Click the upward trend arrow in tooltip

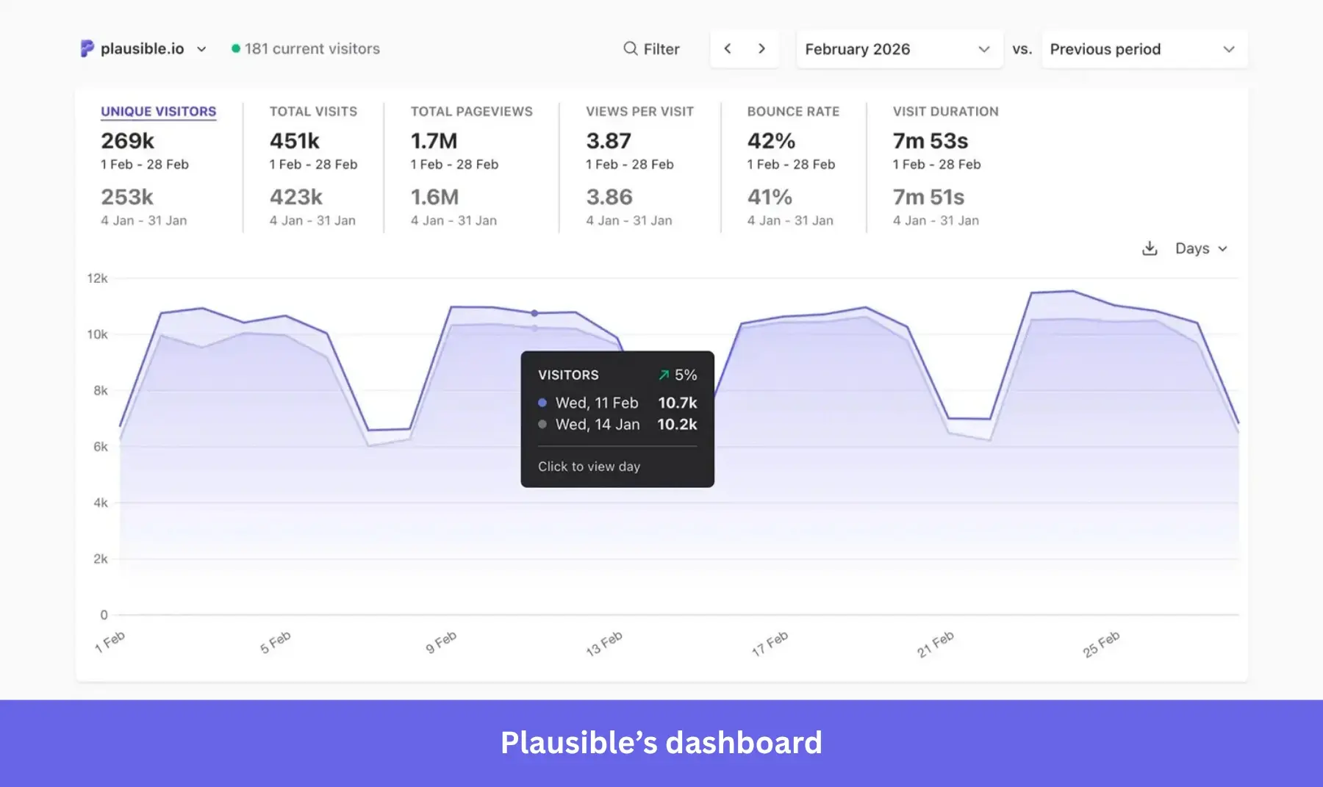click(x=664, y=375)
